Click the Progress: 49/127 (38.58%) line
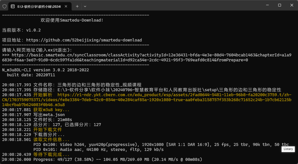 (x=102, y=160)
